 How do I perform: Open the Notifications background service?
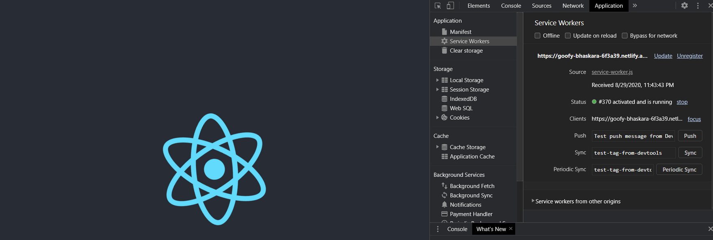coord(465,205)
